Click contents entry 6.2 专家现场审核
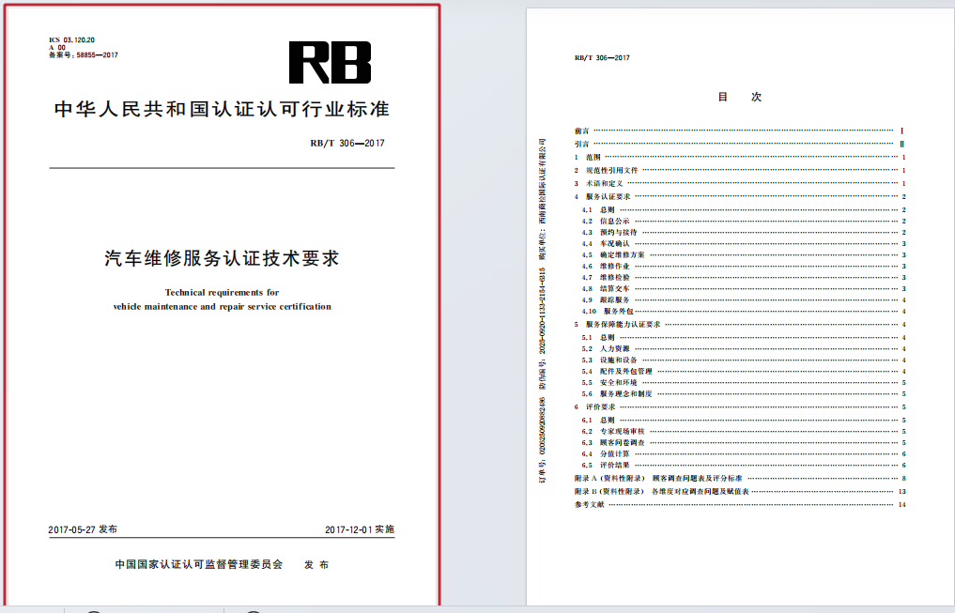Screen dimensions: 955x613 (x=743, y=432)
